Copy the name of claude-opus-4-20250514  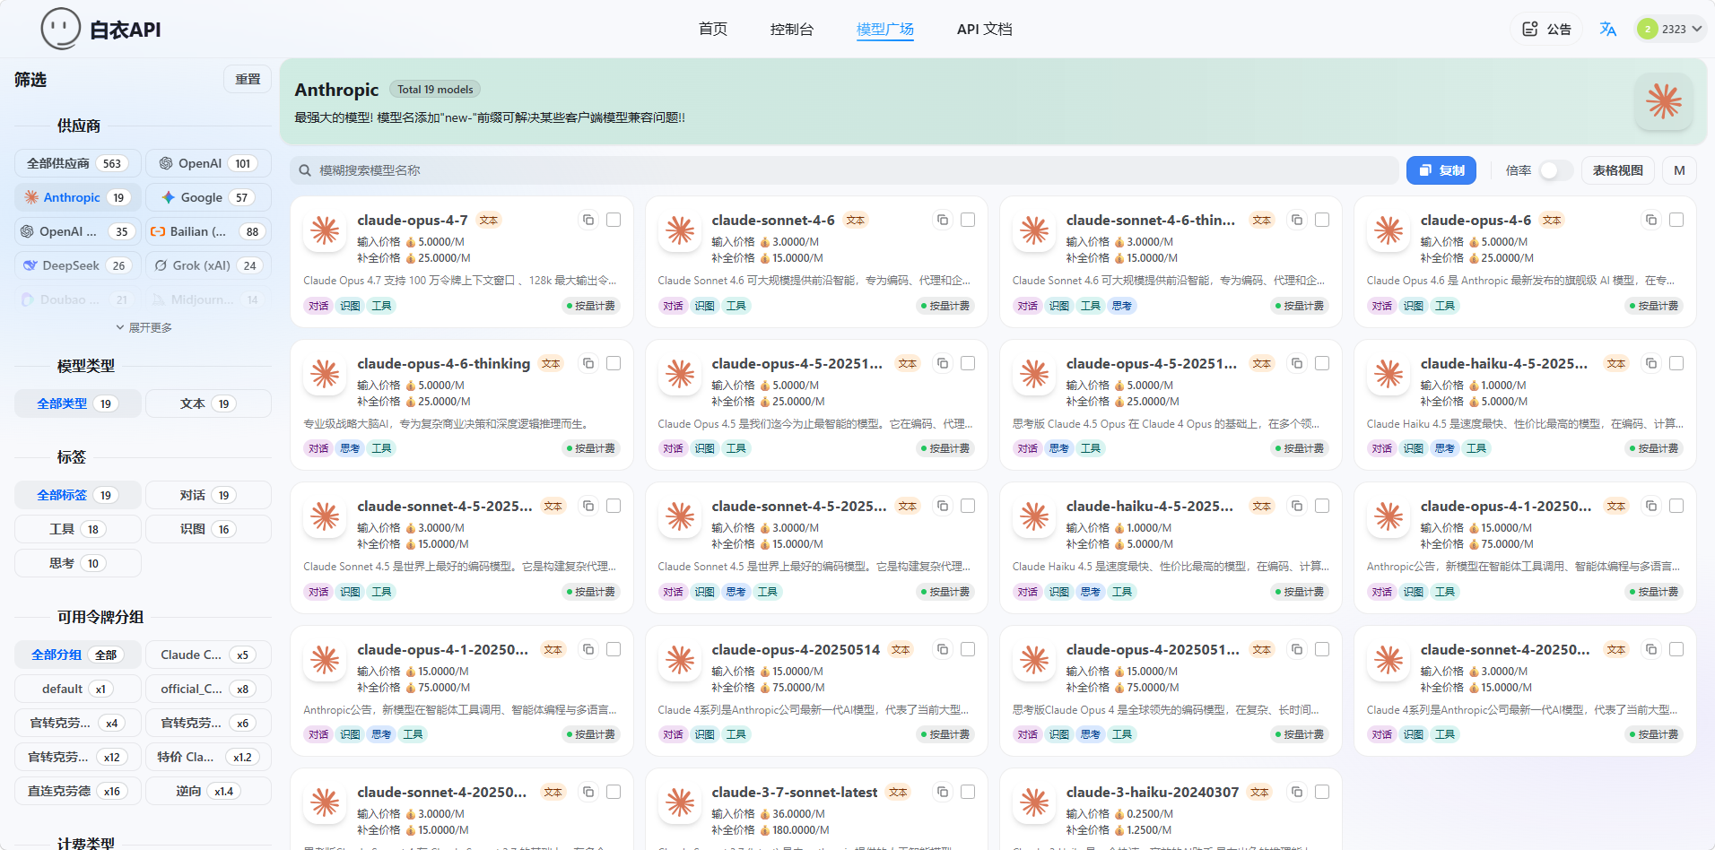[x=943, y=649]
